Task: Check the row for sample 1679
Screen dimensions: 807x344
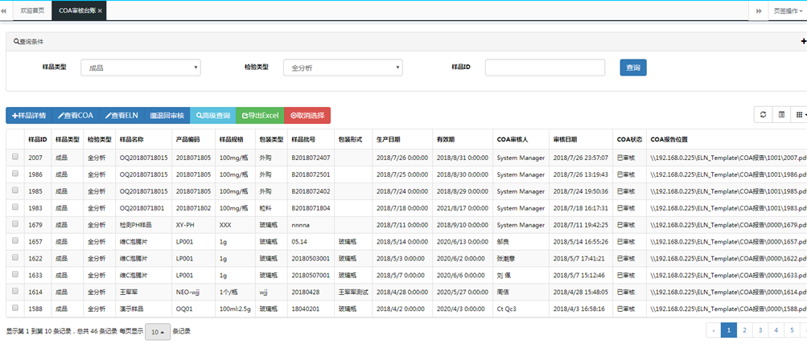Action: [15, 224]
